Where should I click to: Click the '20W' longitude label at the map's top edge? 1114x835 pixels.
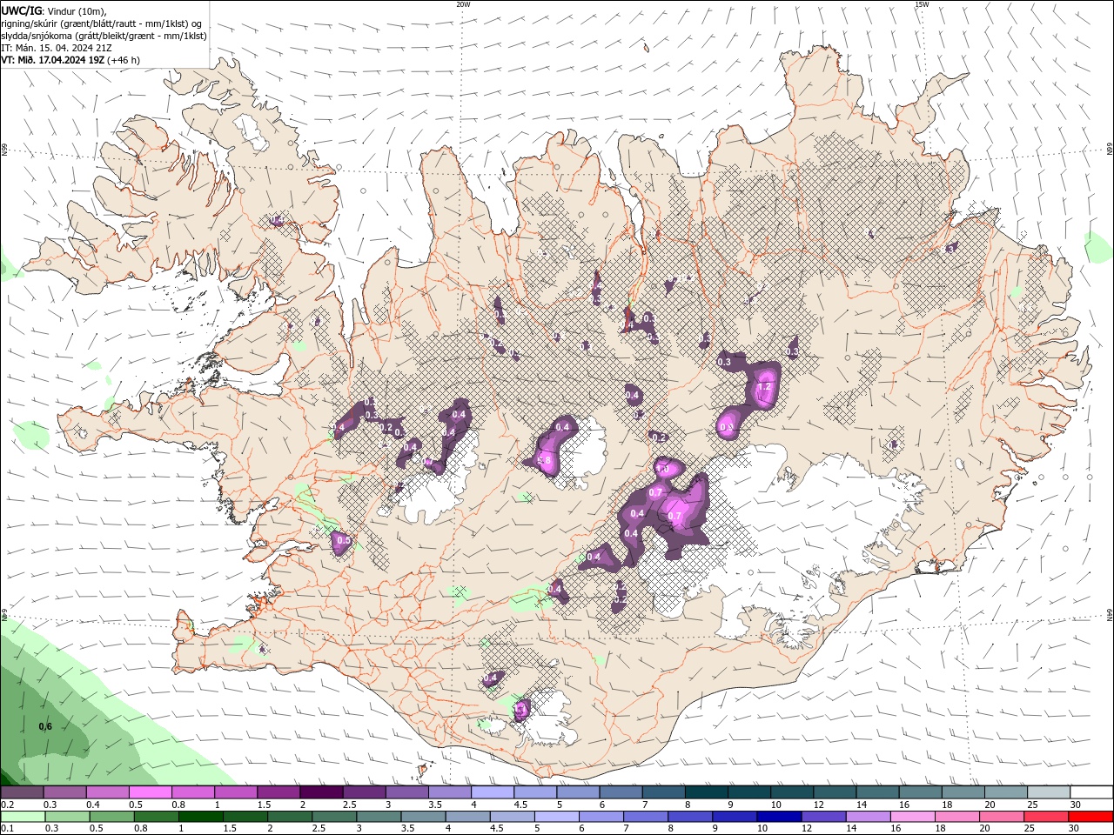click(463, 4)
